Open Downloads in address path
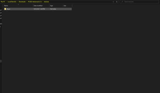Screen dimensions: 160x93 22,2
